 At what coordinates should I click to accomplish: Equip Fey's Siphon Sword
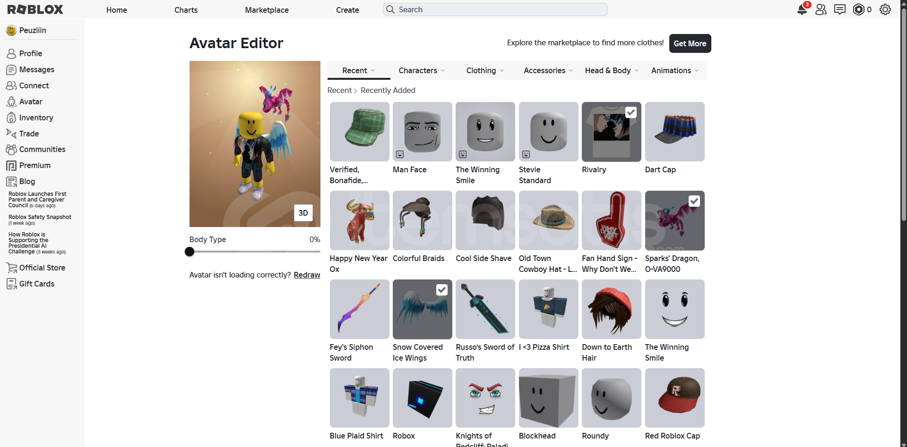tap(359, 309)
